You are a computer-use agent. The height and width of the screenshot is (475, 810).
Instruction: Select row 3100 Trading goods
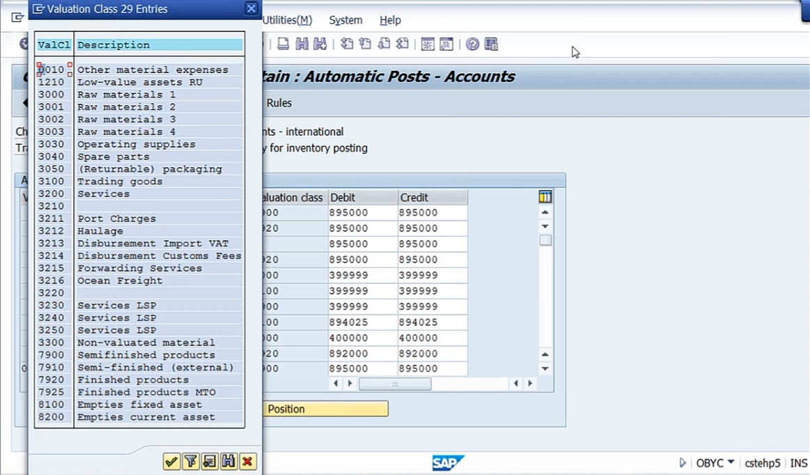[140, 181]
